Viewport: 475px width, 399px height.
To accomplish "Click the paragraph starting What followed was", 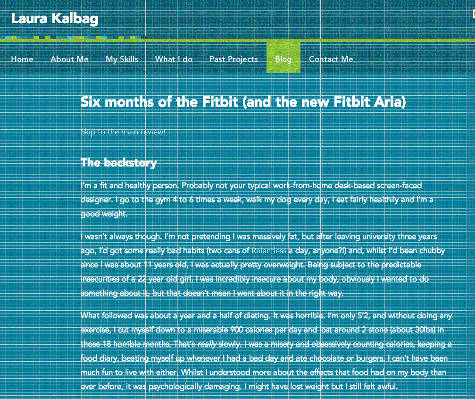I will tap(267, 351).
